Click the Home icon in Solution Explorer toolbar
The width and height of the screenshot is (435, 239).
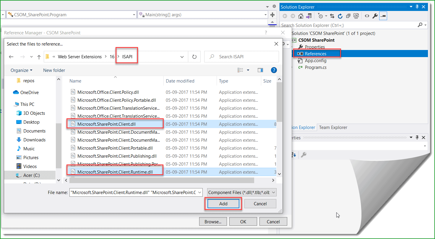click(x=301, y=16)
